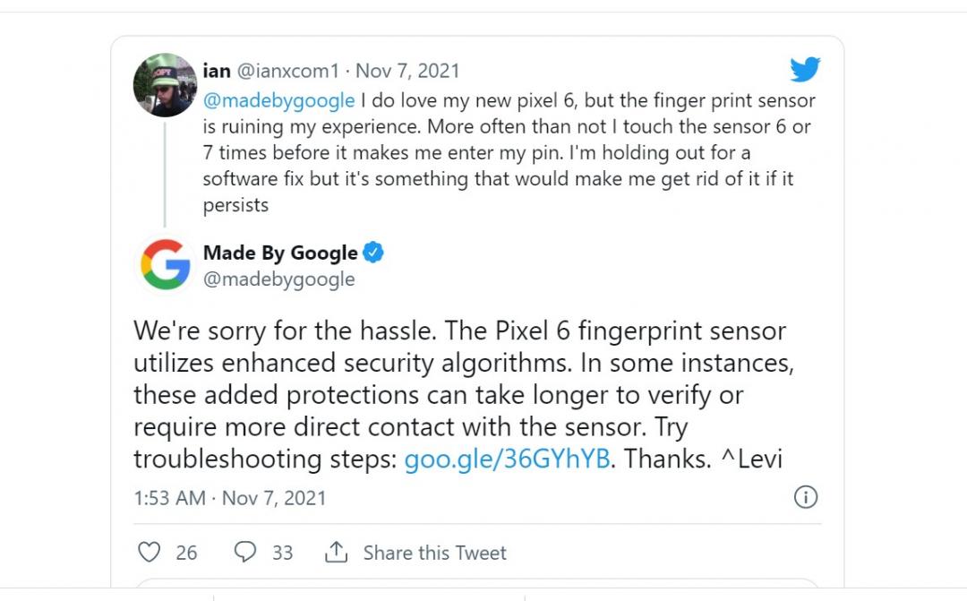Like the tweet with heart icon
Screen dimensions: 967x601
(x=148, y=552)
